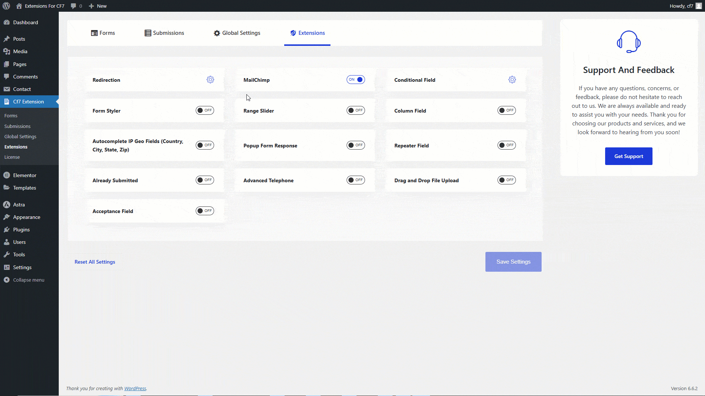This screenshot has width=705, height=396.
Task: Enable the Repeater Field toggle
Action: tap(506, 145)
